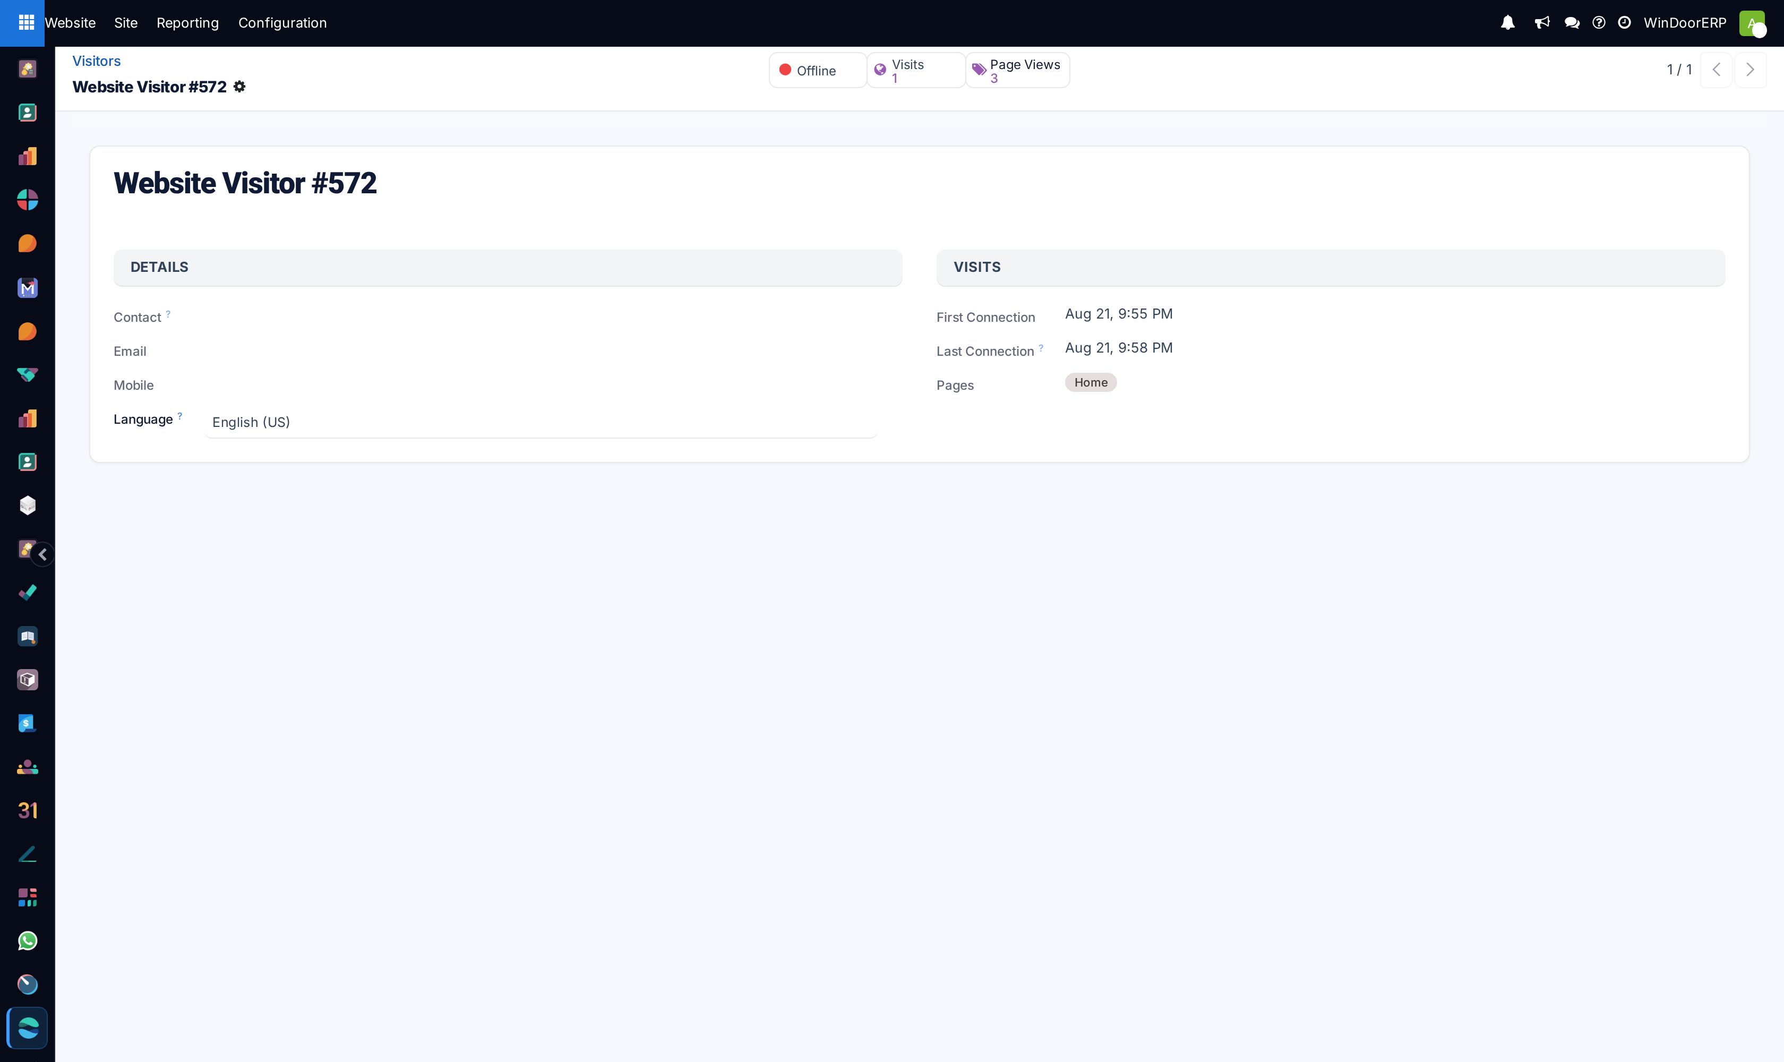Click the First Connection label
The width and height of the screenshot is (1784, 1062).
click(985, 317)
